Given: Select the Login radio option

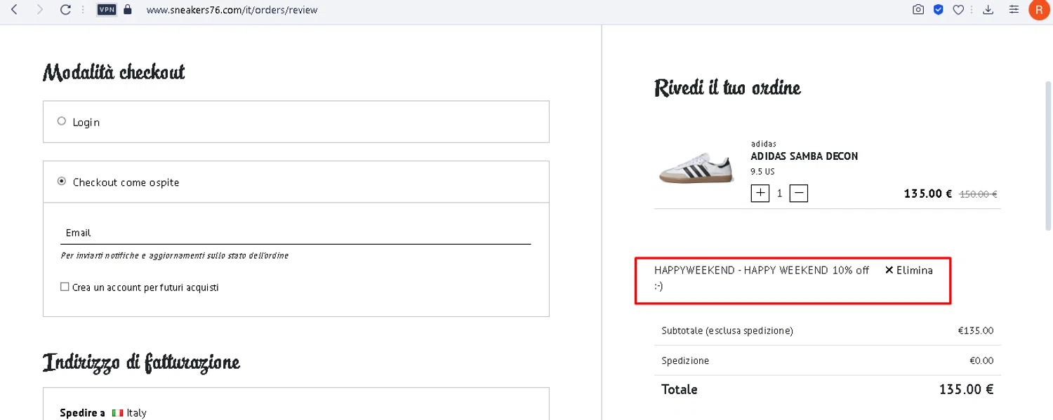Looking at the screenshot, I should 62,121.
